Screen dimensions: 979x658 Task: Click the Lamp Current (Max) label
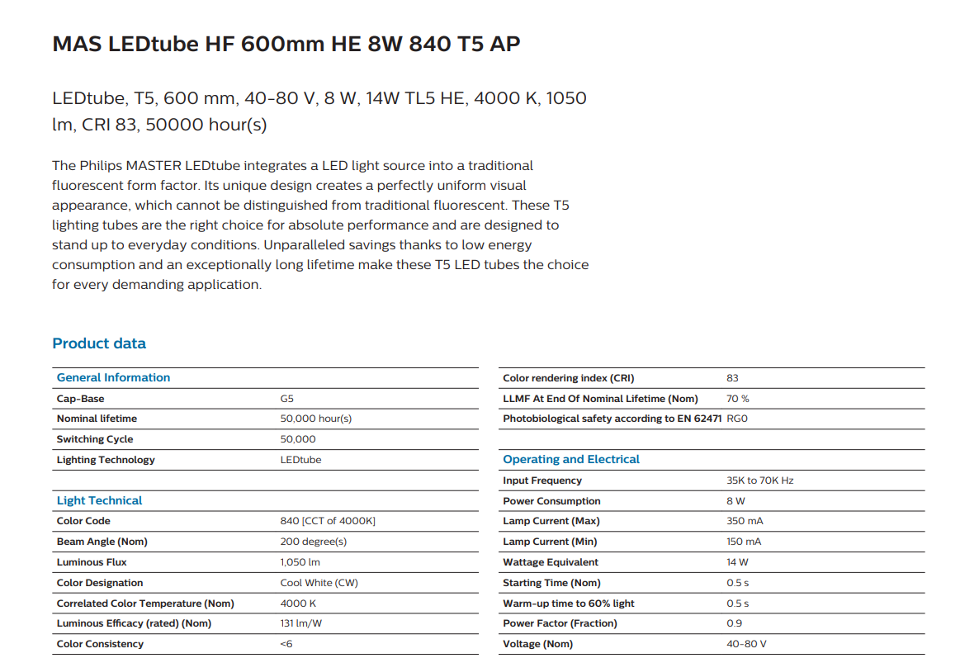[x=551, y=521]
